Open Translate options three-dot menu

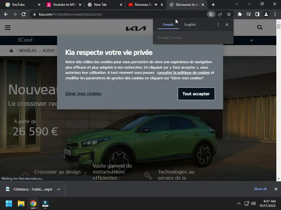[x=218, y=25]
